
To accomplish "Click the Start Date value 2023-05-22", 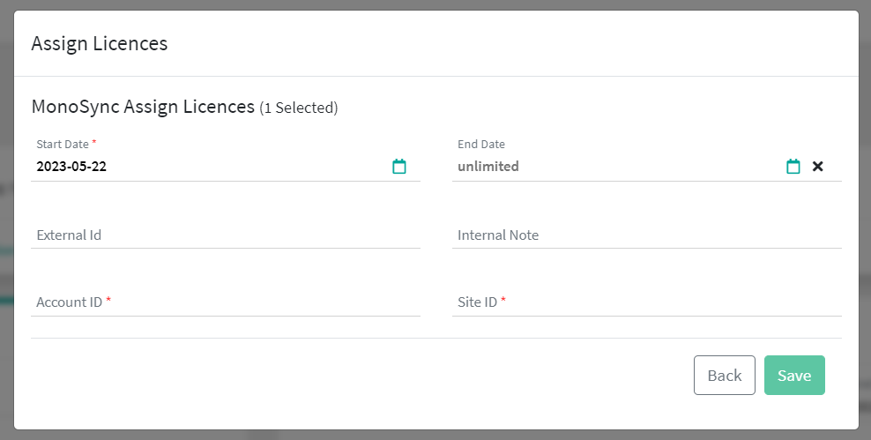I will click(72, 166).
